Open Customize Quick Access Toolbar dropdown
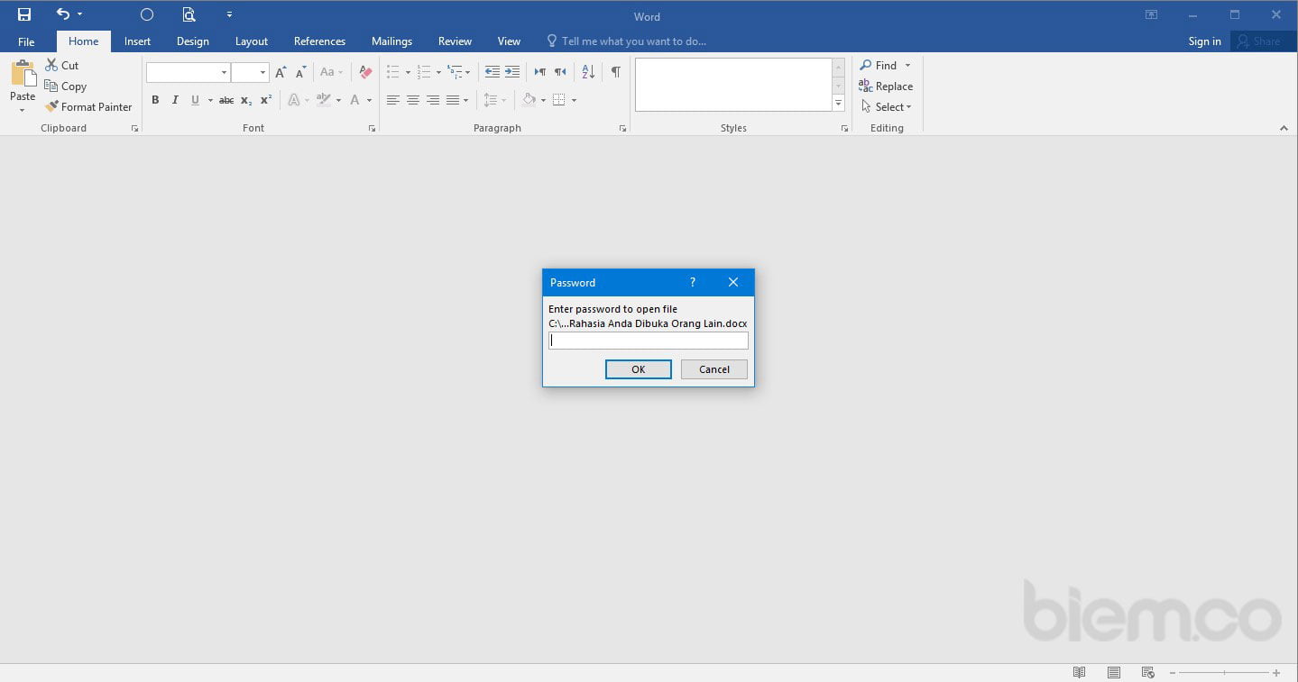Viewport: 1298px width, 682px height. [x=229, y=14]
